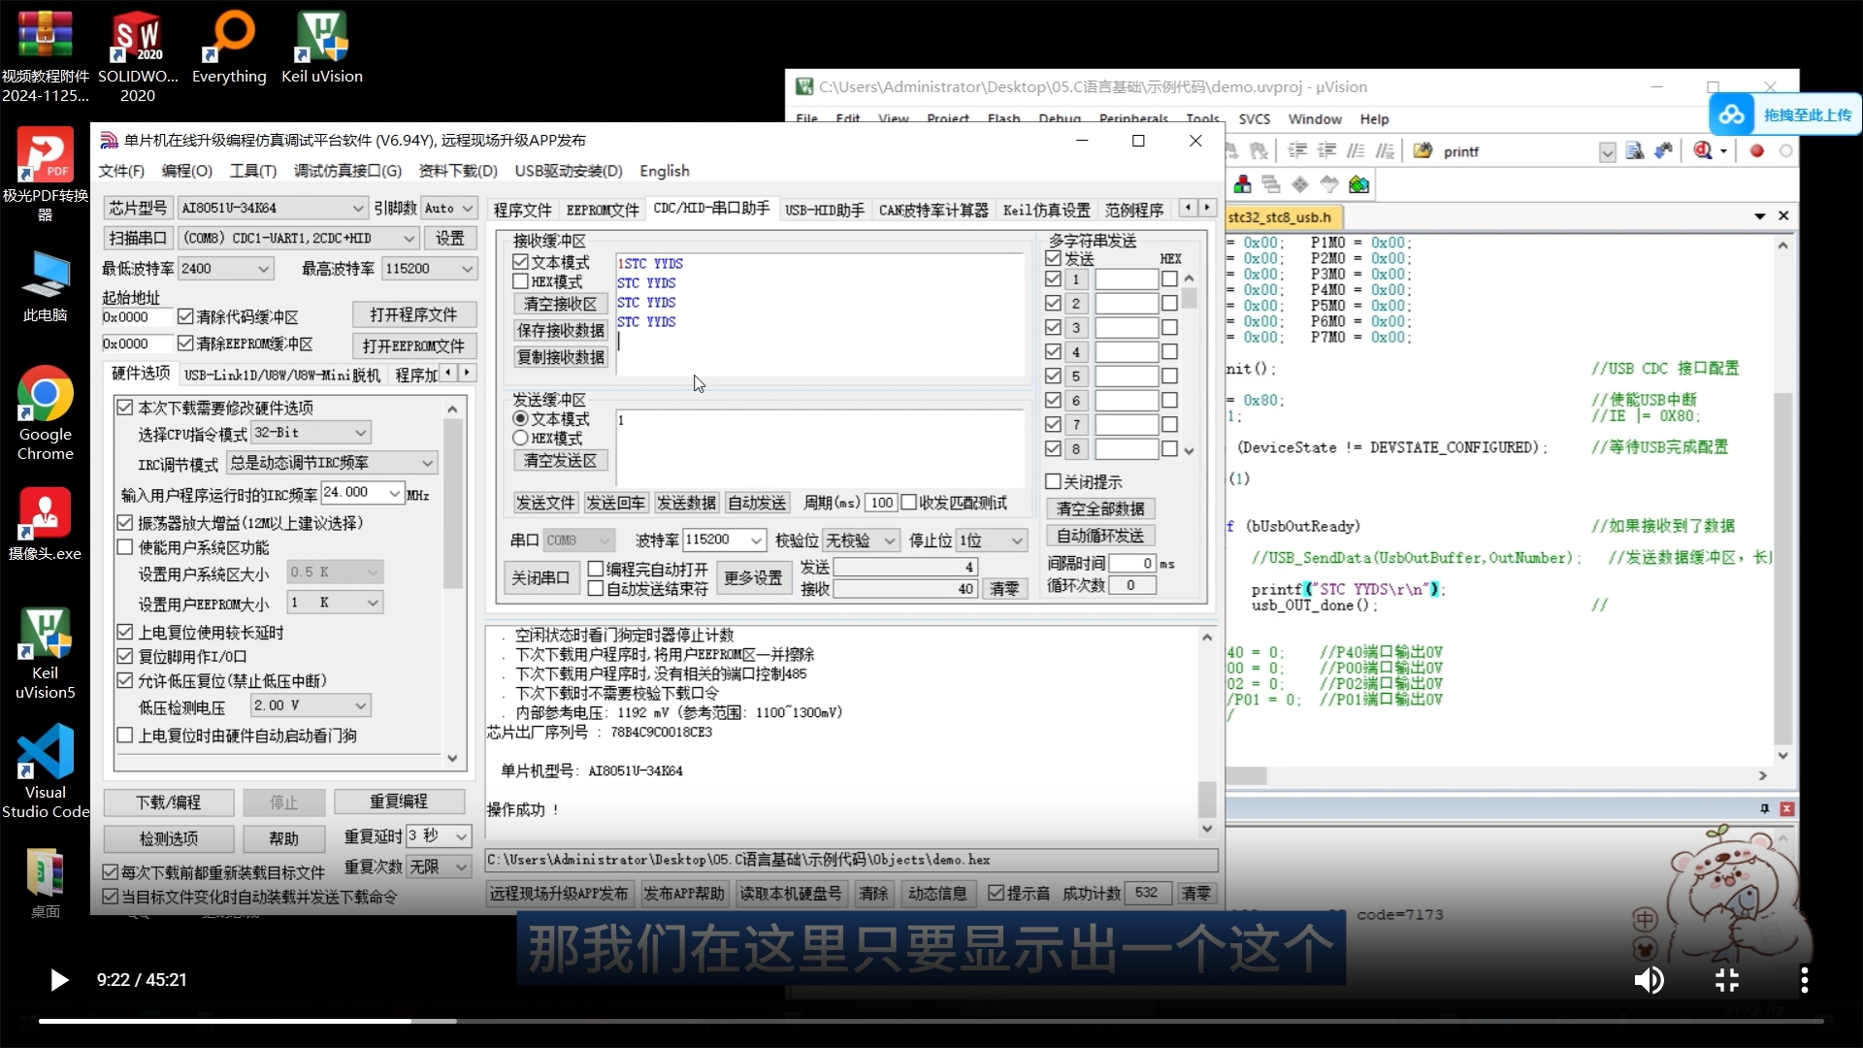Open the 摄像头.exe camera desktop icon
The height and width of the screenshot is (1048, 1863).
(x=45, y=524)
